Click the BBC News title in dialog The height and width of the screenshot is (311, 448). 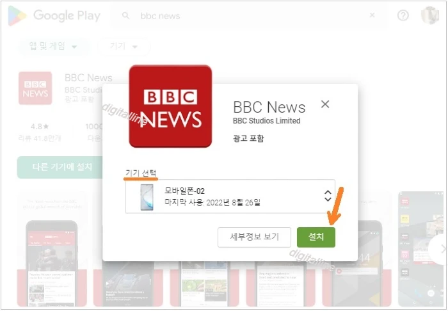(269, 107)
